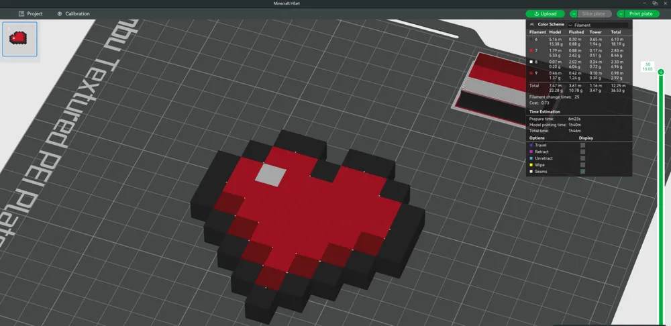The height and width of the screenshot is (326, 671).
Task: Click the white pixel on heart model
Action: (271, 175)
